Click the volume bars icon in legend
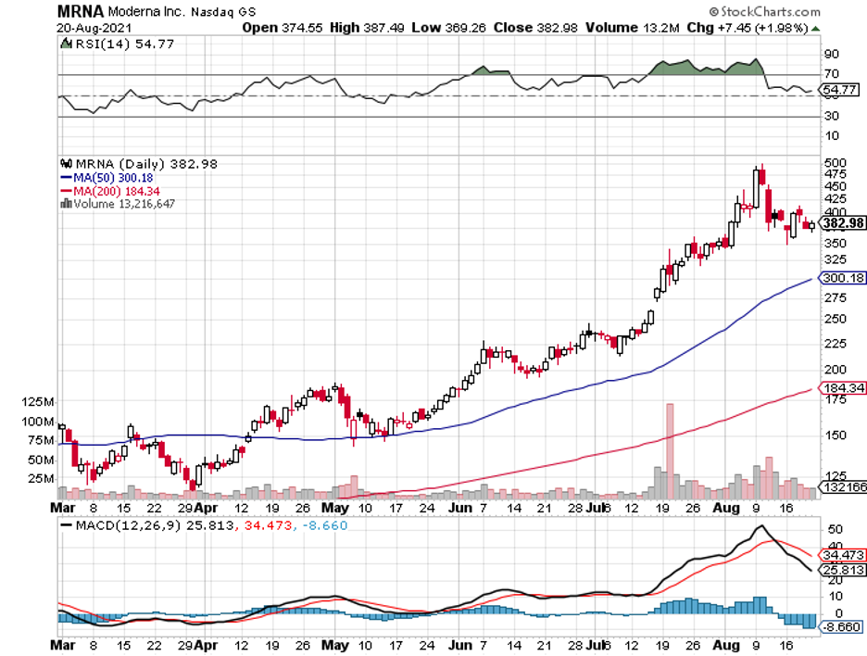The image size is (867, 656). 64,203
